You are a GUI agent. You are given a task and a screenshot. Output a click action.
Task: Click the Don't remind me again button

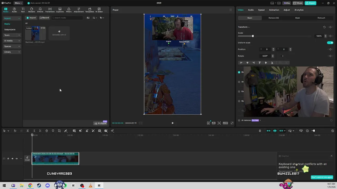click(x=322, y=177)
